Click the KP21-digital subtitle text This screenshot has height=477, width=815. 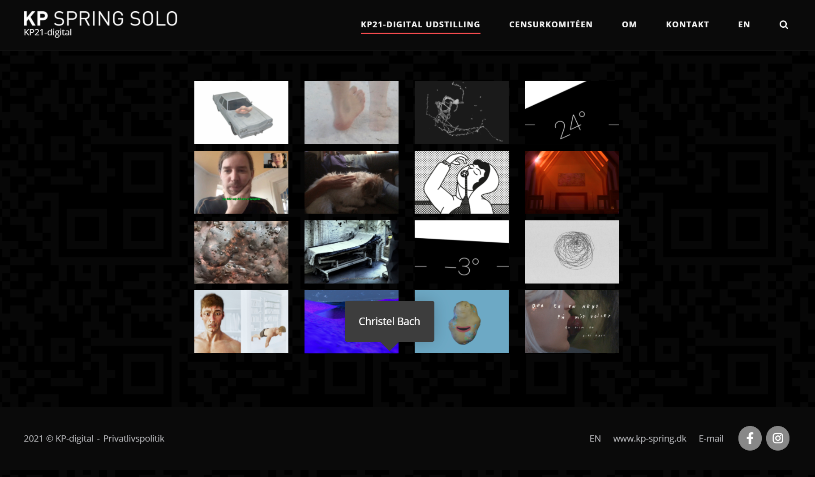pyautogui.click(x=47, y=32)
